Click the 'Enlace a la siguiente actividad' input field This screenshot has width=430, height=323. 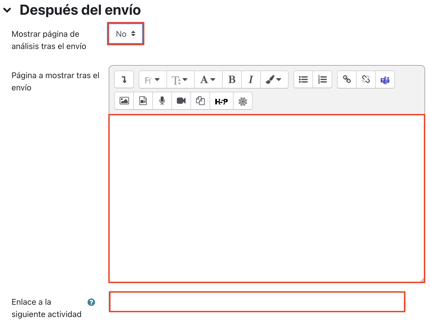257,302
